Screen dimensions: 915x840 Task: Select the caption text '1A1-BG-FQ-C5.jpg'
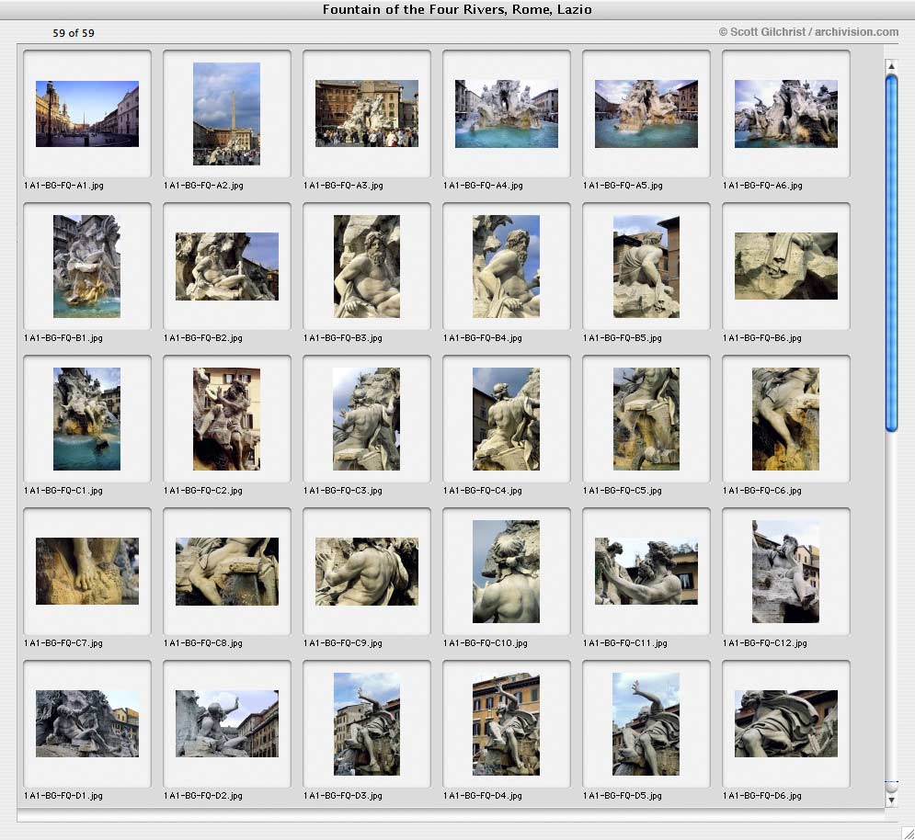tap(622, 491)
